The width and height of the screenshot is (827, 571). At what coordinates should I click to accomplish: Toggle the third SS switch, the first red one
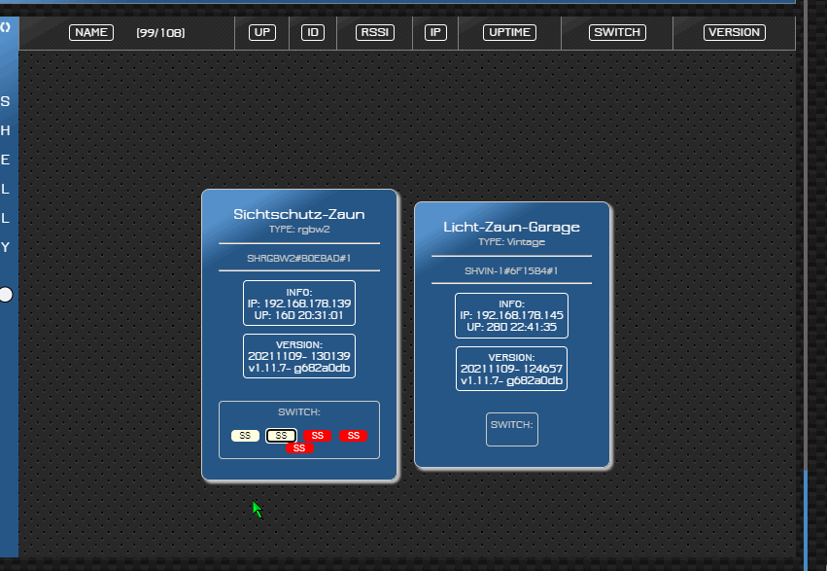(317, 436)
